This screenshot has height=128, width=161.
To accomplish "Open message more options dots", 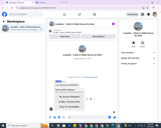I will pyautogui.click(x=94, y=99).
